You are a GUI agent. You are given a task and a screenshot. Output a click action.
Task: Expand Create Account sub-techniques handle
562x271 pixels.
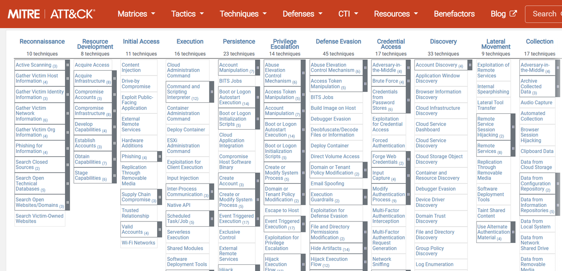tap(258, 181)
